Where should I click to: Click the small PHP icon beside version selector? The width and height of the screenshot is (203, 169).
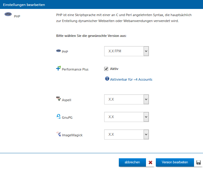point(59,51)
